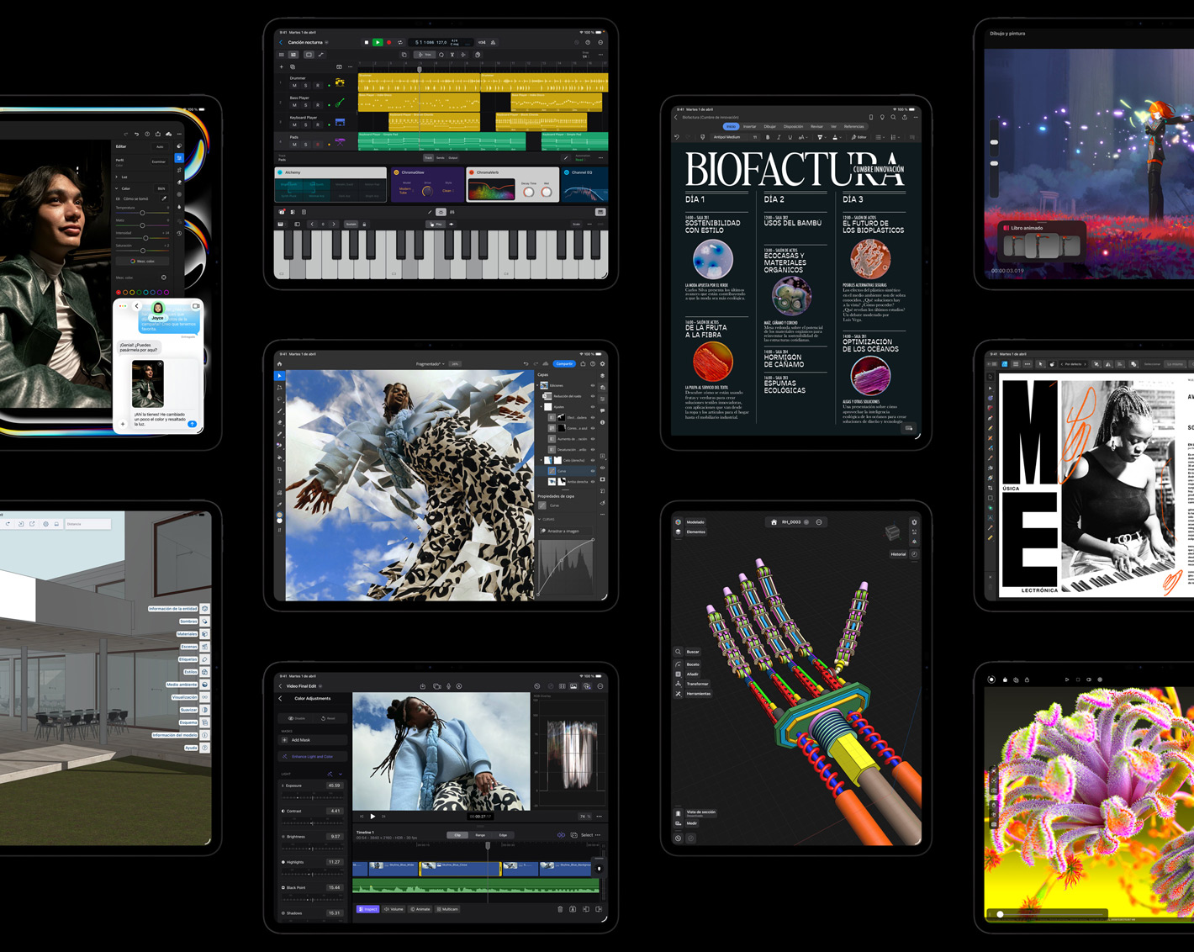Expand the LIGHT section chevron in Color Adjustments
This screenshot has width=1194, height=952.
(341, 774)
